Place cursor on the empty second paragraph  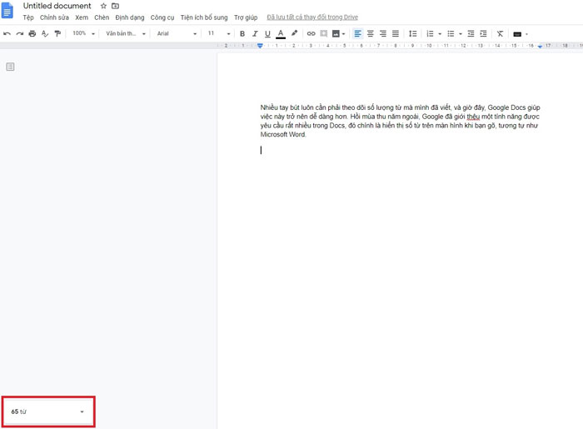click(x=261, y=150)
